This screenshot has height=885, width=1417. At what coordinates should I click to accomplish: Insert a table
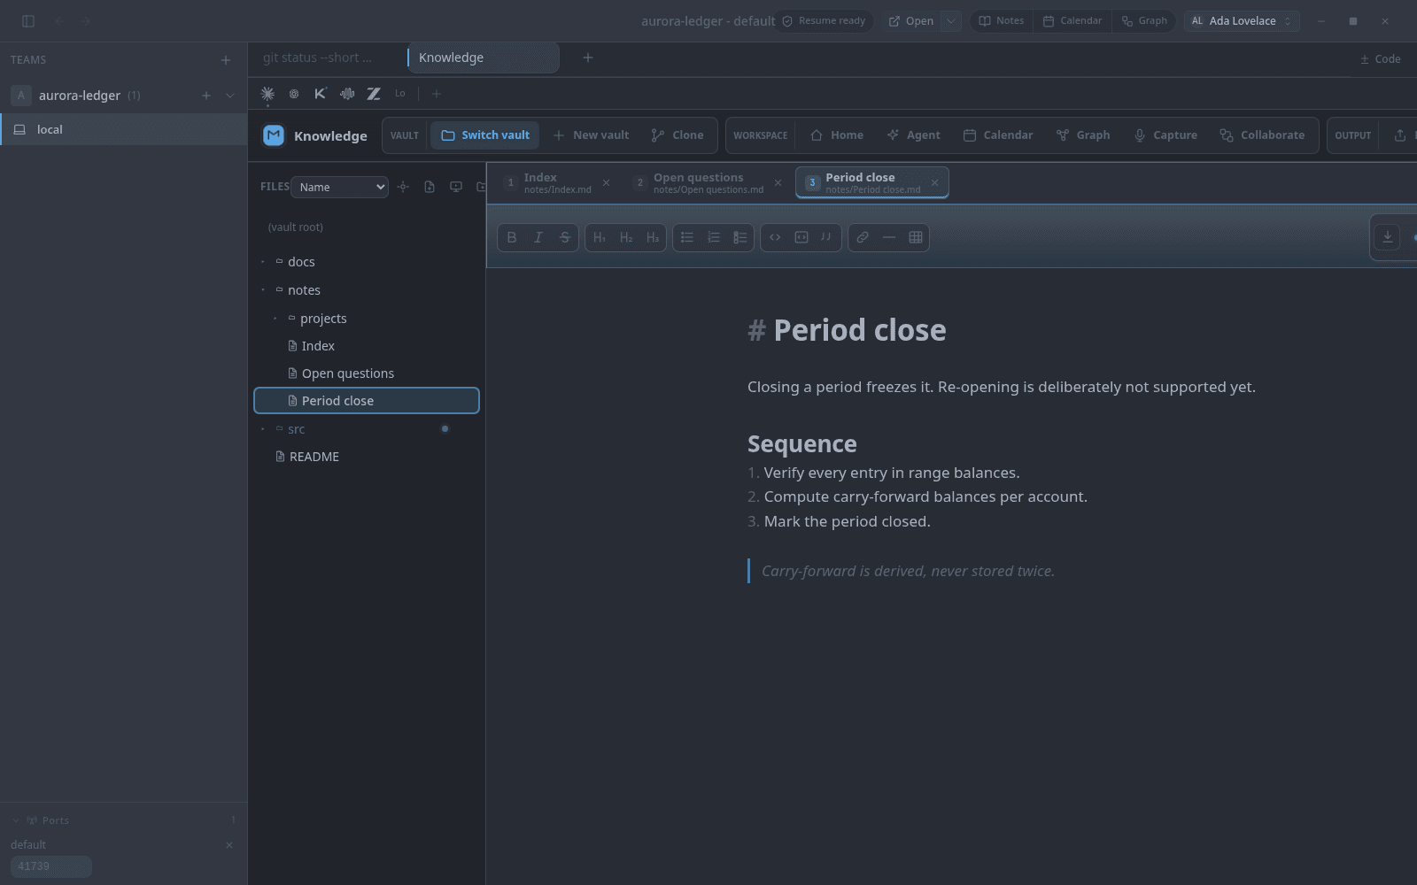tap(916, 237)
